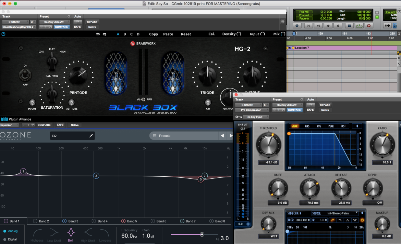Viewport: 401px width, 244px height.
Task: Jump to end with the transport button
Action: click(x=338, y=26)
